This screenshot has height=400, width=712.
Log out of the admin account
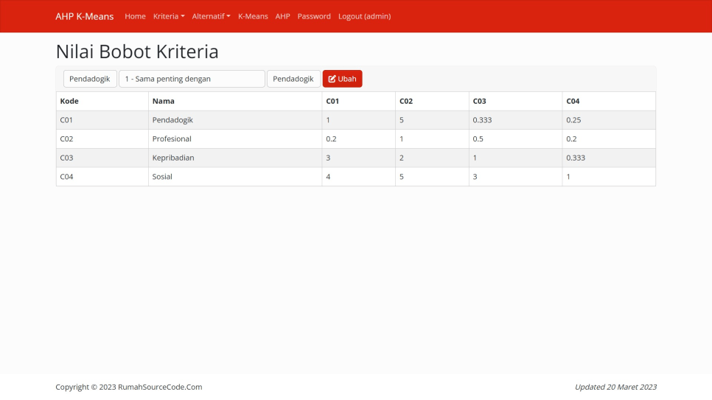click(364, 16)
